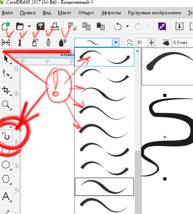Save document with floppy disk icon
193x214 pixels.
pos(40,26)
